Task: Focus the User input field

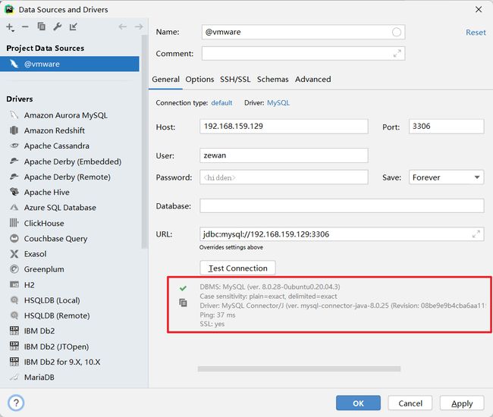Action: pos(284,155)
